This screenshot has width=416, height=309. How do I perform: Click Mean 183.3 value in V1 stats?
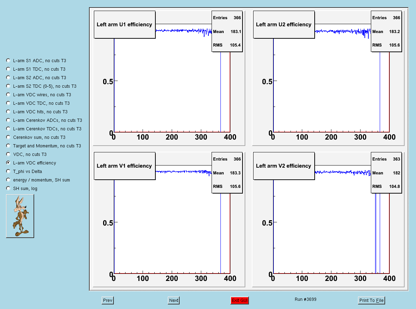[235, 173]
